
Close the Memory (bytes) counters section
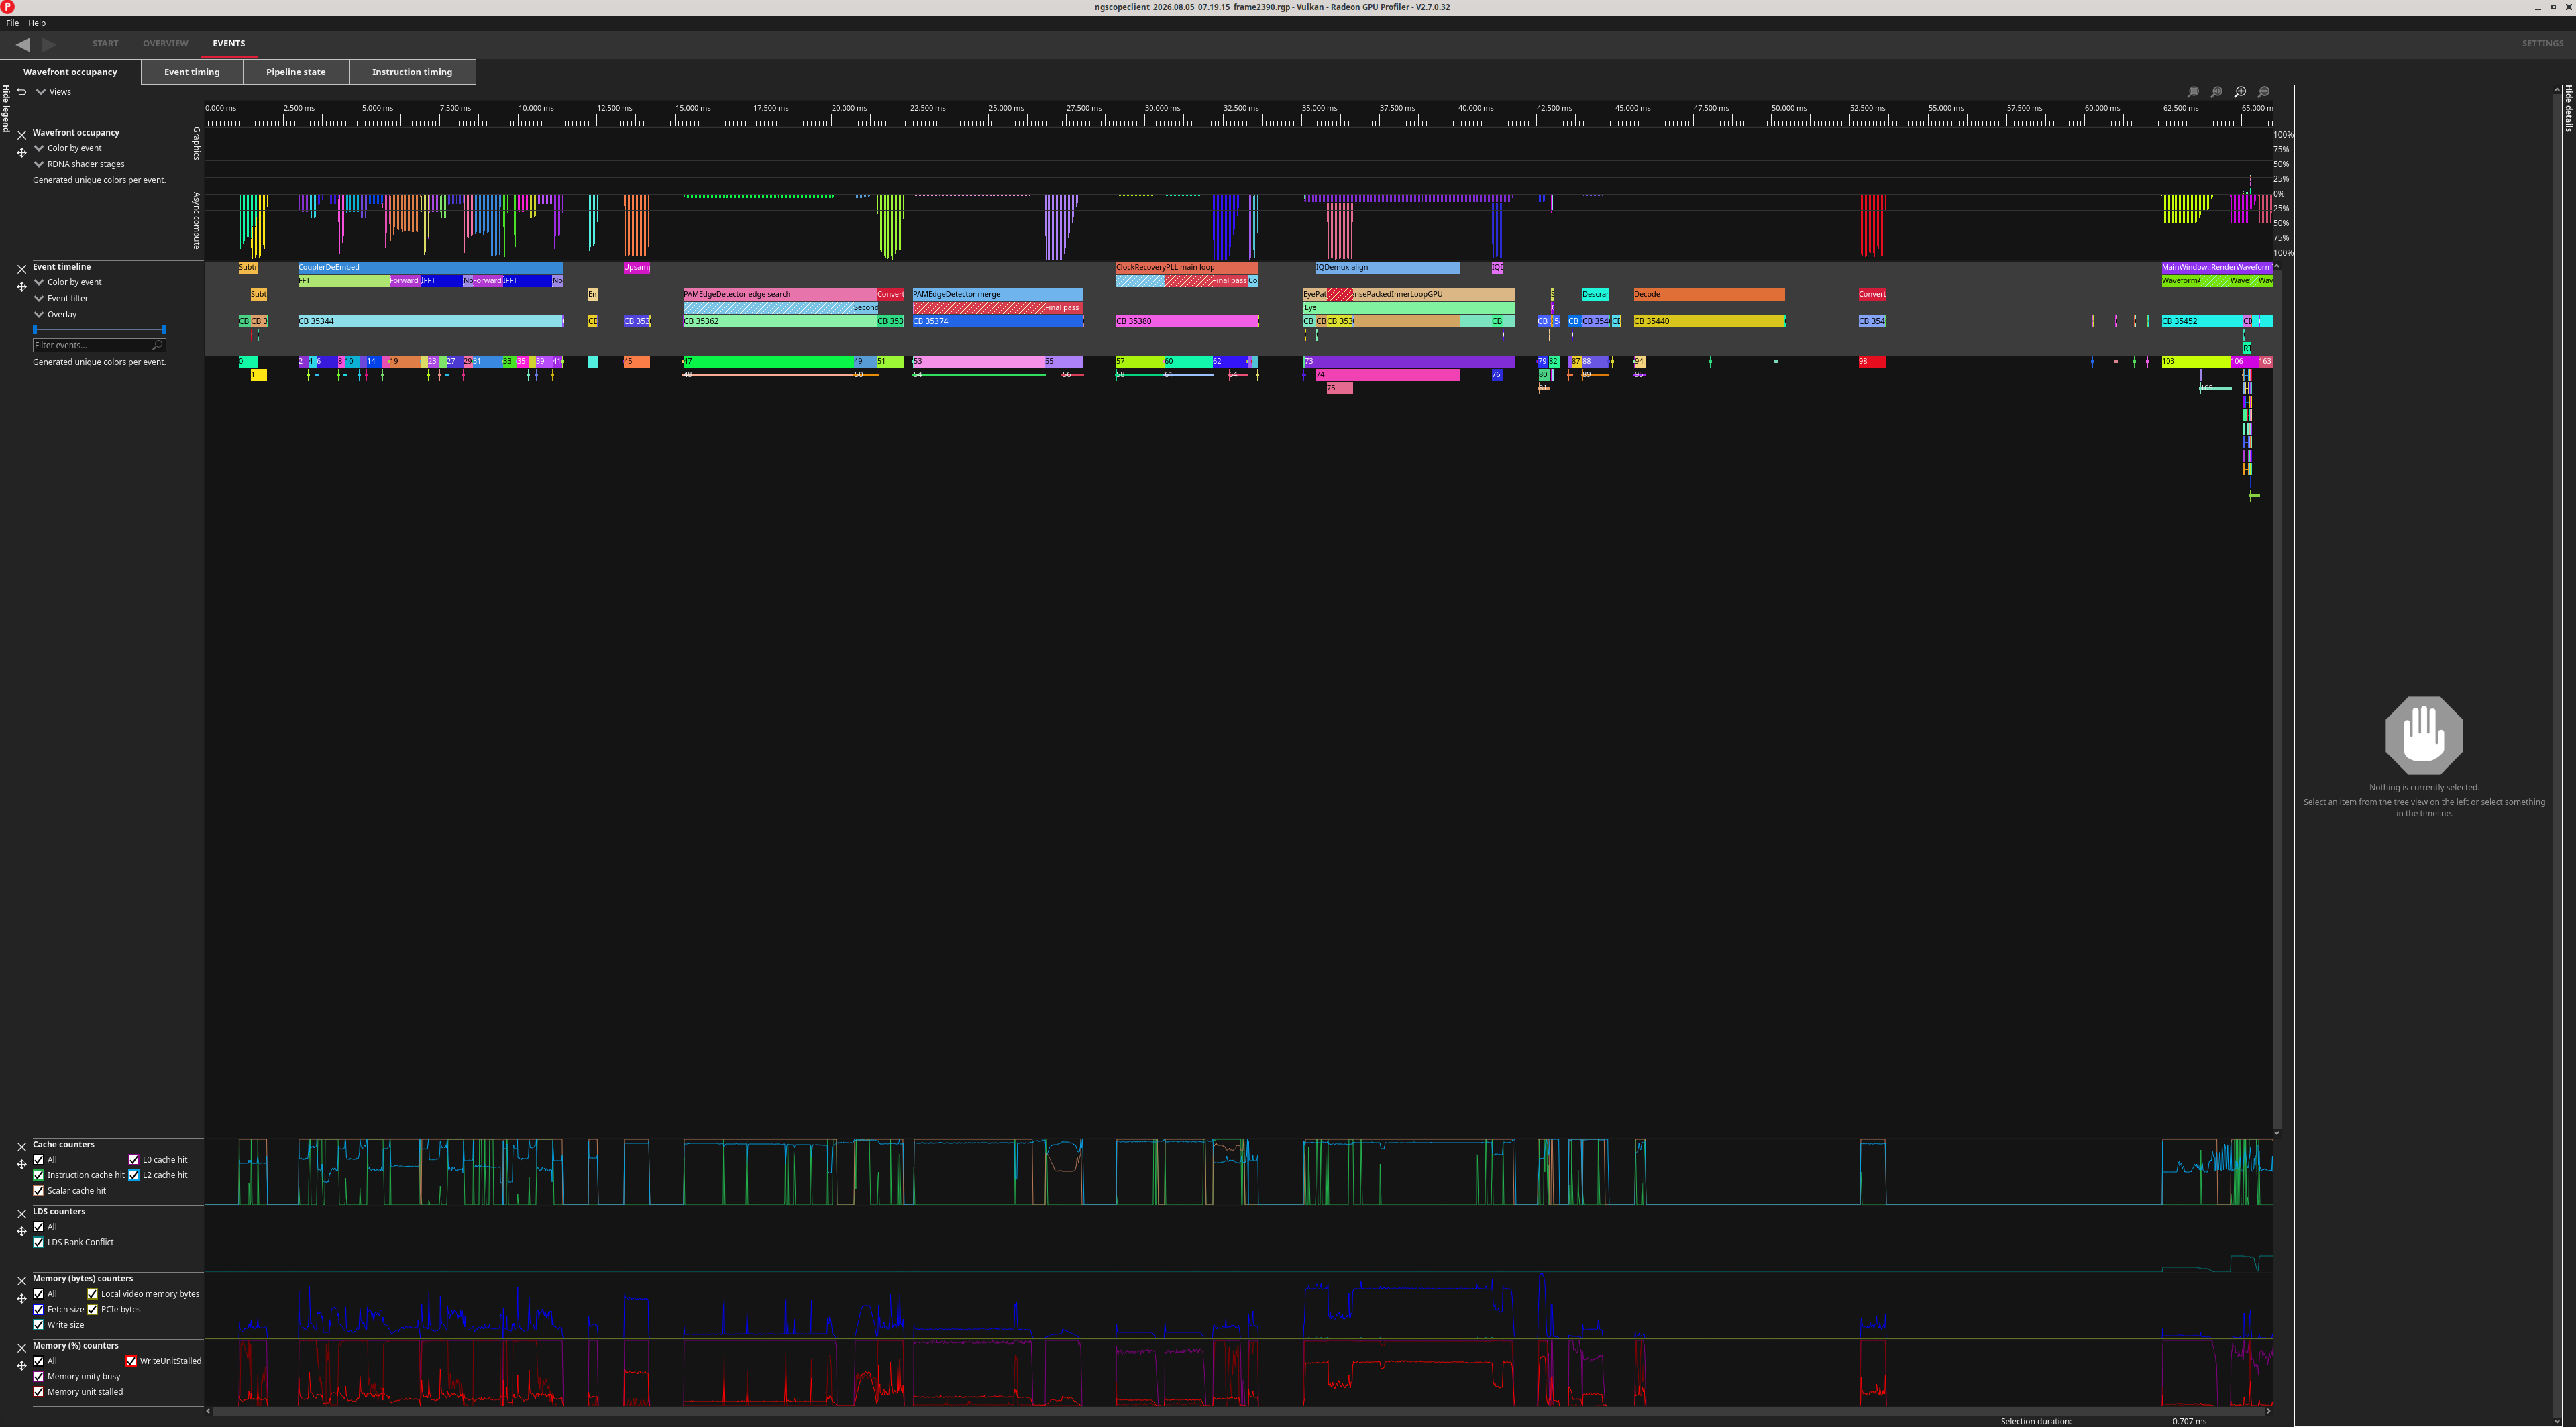pos(22,1280)
